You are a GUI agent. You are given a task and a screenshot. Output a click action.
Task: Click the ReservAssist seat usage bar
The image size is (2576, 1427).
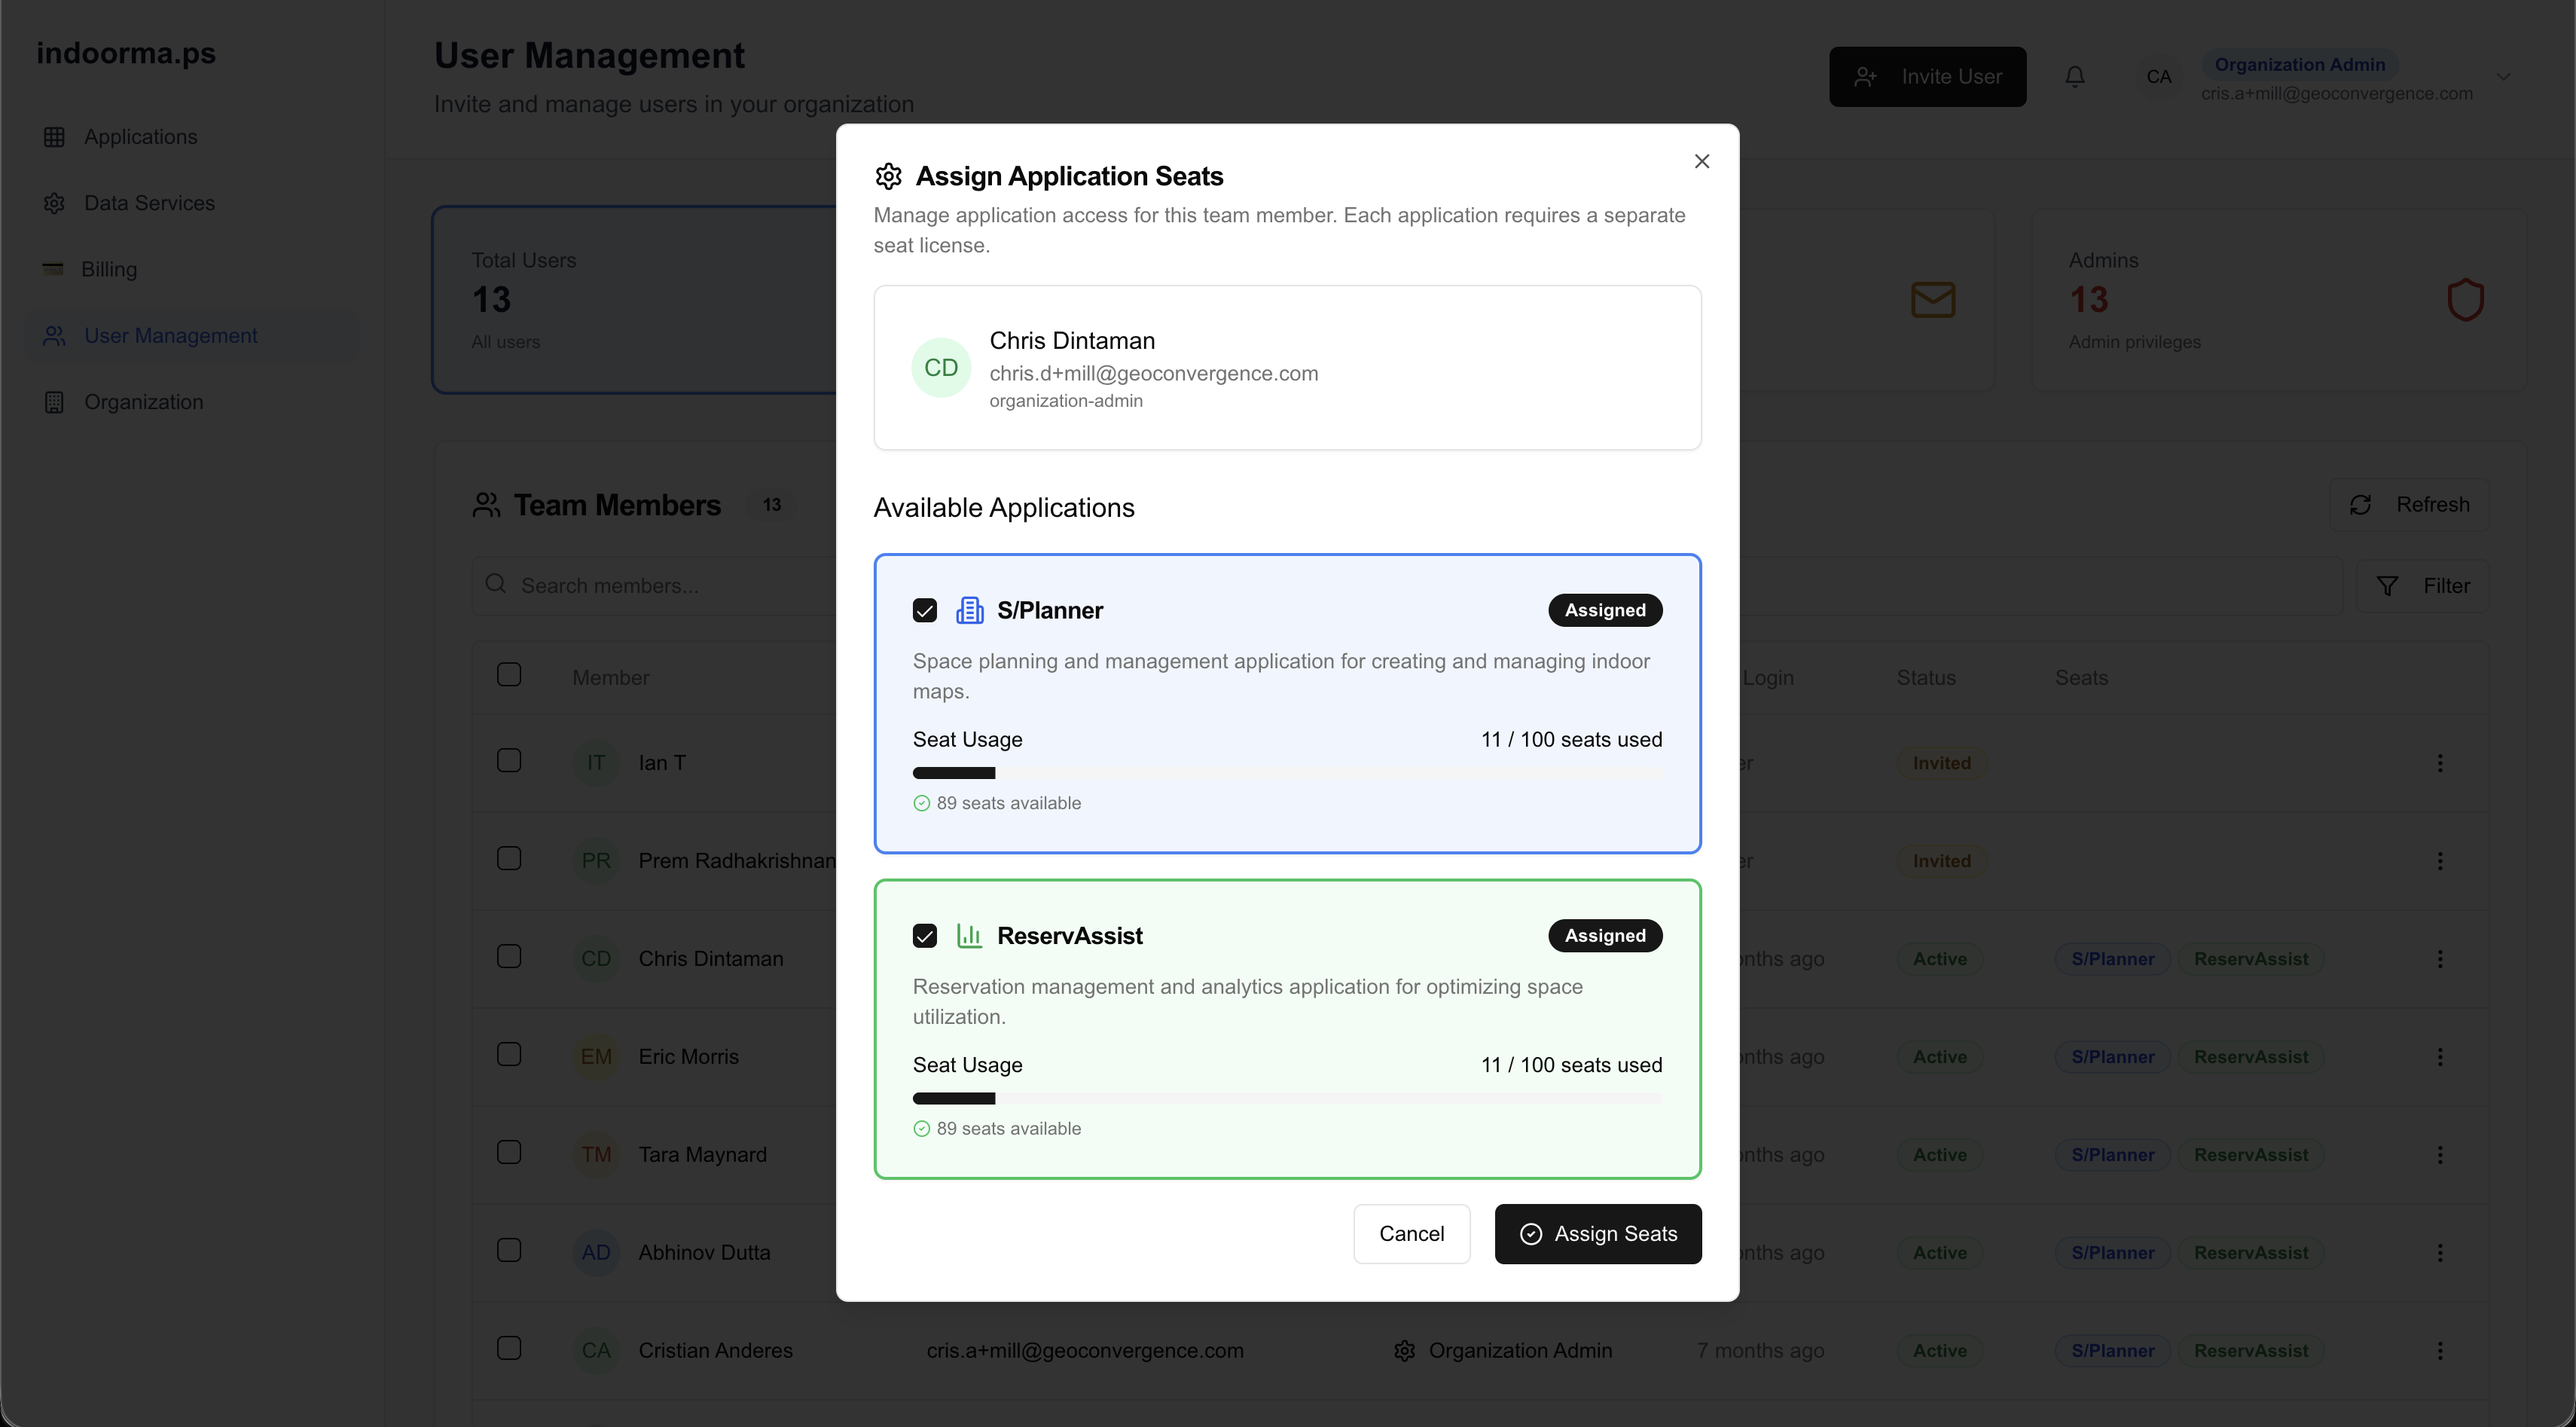(x=1287, y=1099)
